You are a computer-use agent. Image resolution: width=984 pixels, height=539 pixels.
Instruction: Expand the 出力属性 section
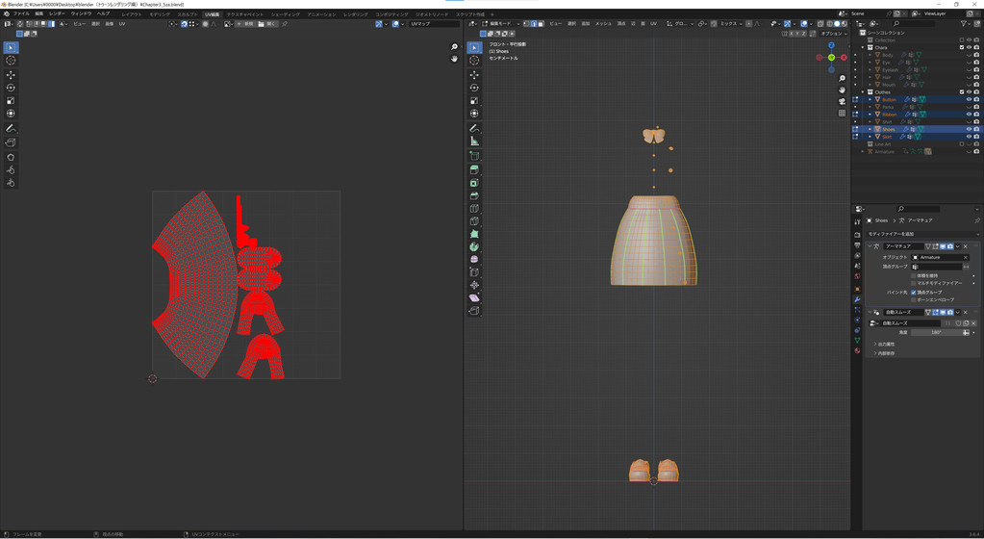point(886,344)
